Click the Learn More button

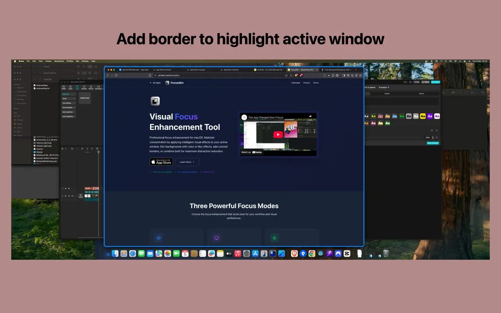[x=187, y=162]
